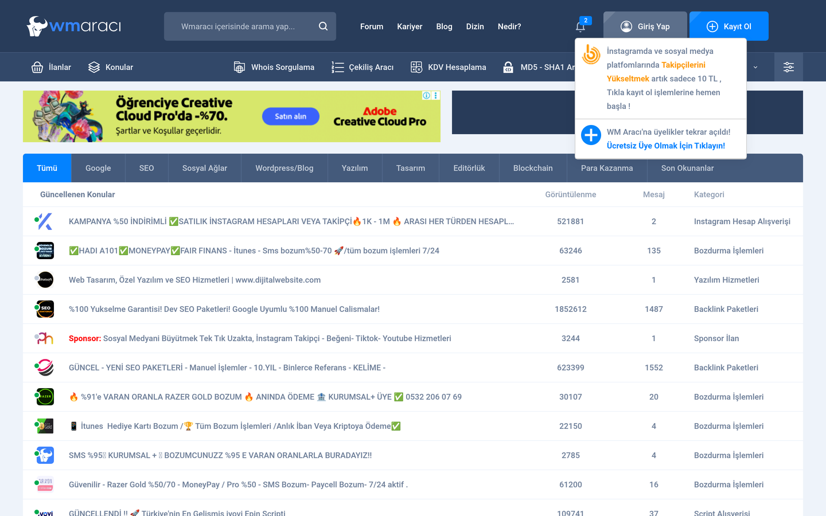The width and height of the screenshot is (826, 516).
Task: Click avatar of GÜNCEL YENİ SEO PAKETLERİ topic
Action: (44, 368)
